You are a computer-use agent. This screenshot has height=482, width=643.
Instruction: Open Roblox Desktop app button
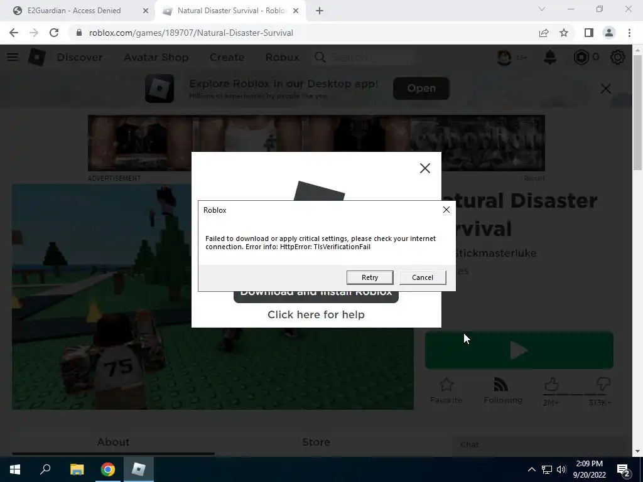click(x=421, y=88)
